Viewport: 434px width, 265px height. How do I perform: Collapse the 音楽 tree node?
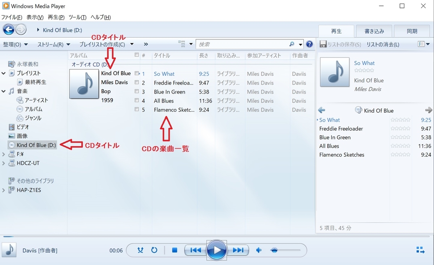[4, 91]
